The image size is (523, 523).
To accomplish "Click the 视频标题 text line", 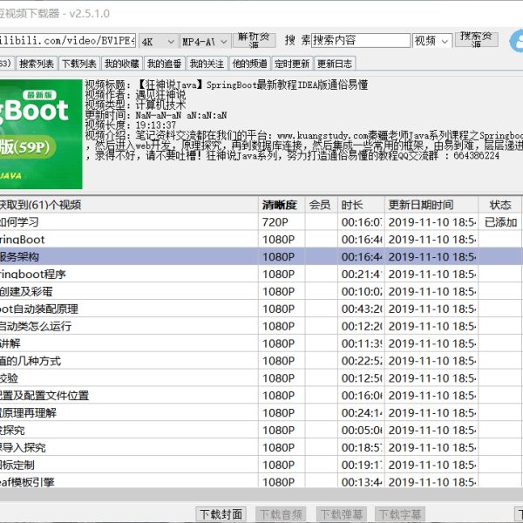I will pos(227,85).
